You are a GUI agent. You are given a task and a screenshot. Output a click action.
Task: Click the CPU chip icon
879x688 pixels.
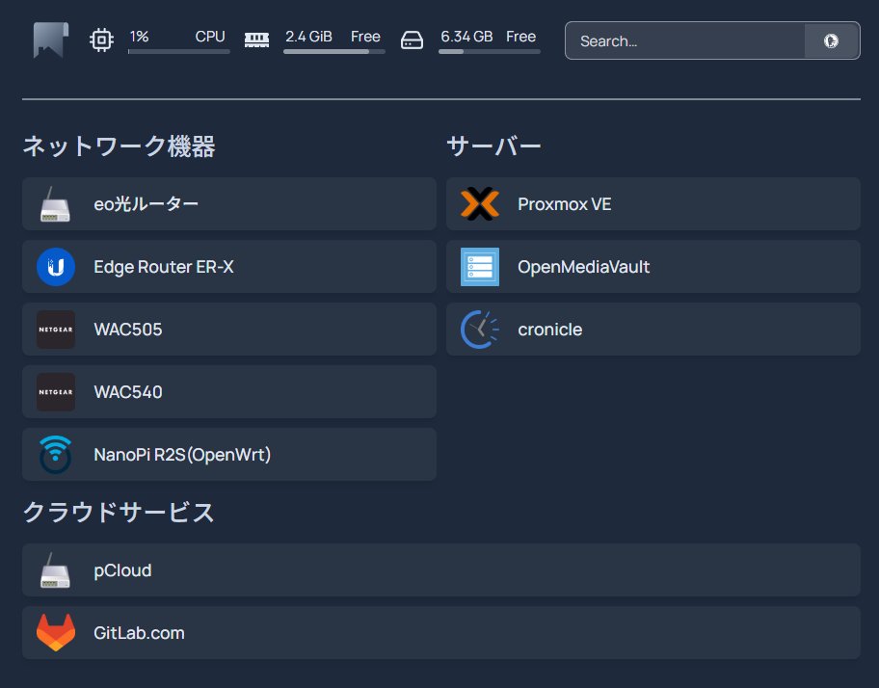click(101, 40)
